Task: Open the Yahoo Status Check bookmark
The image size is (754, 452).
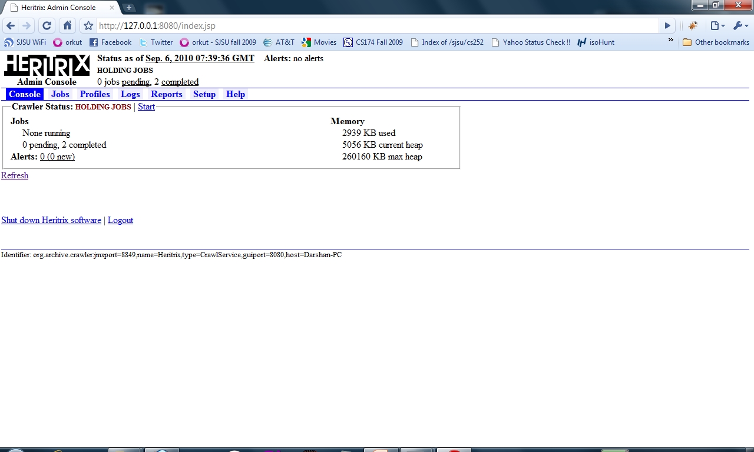Action: point(531,42)
